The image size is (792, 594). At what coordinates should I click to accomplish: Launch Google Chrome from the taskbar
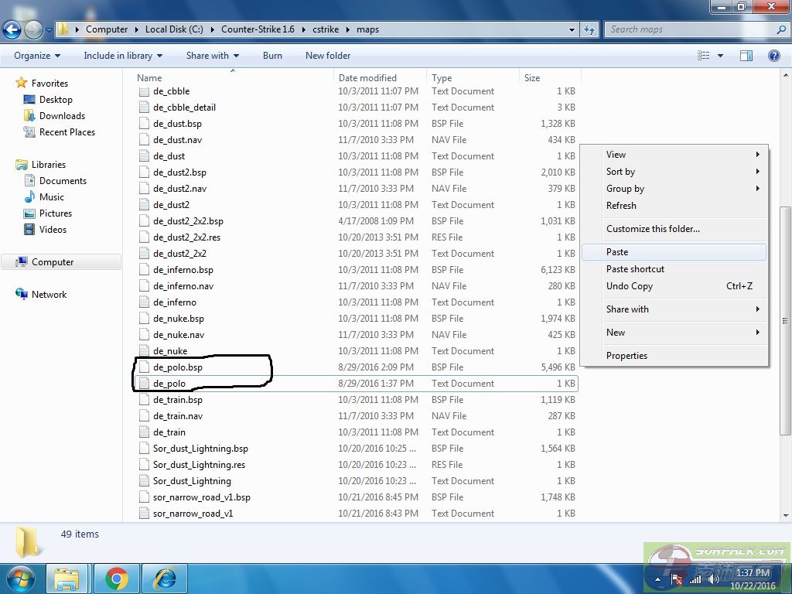click(x=117, y=579)
